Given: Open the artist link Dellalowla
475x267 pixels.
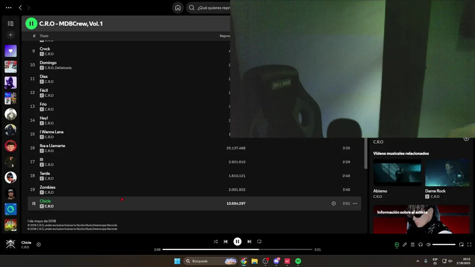Looking at the screenshot, I should (x=63, y=68).
